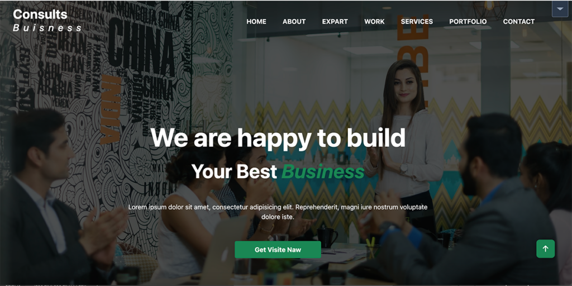Click the green italic Business word
This screenshot has height=286, width=572.
click(323, 171)
